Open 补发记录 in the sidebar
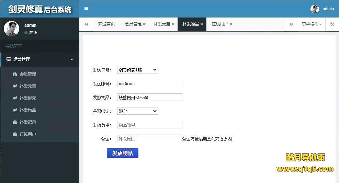 point(27,122)
